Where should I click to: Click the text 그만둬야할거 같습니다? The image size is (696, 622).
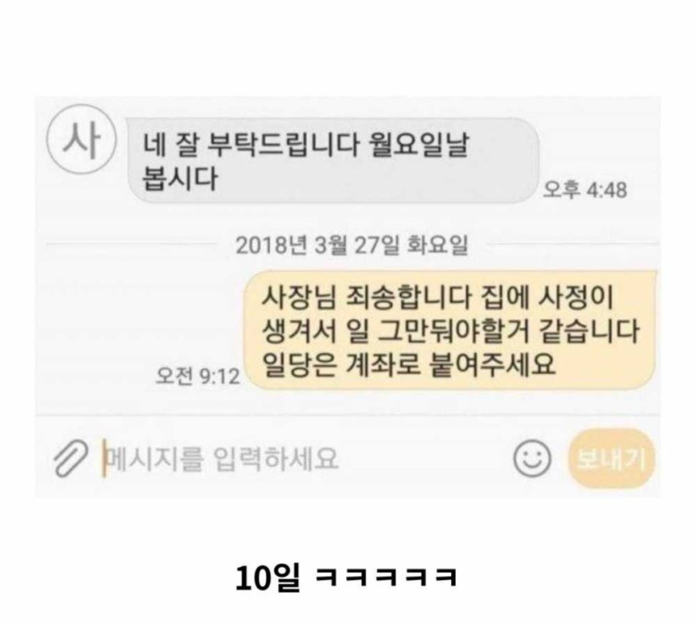click(508, 332)
